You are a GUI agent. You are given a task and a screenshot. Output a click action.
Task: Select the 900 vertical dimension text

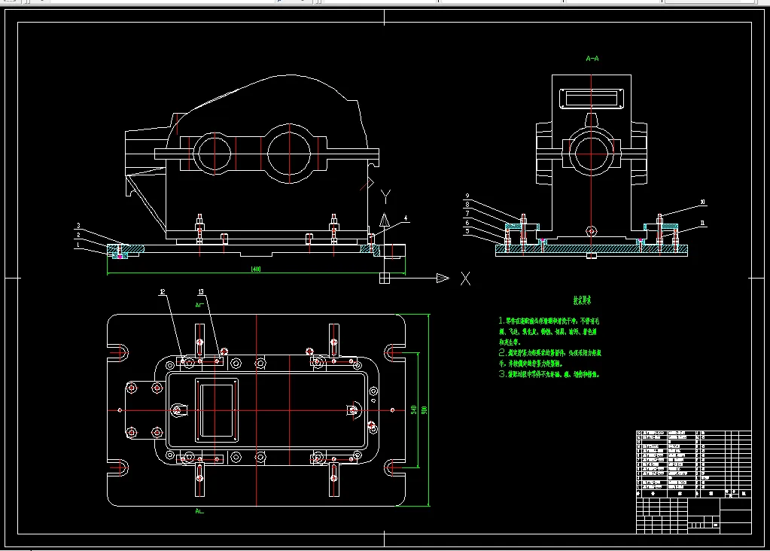click(x=425, y=409)
